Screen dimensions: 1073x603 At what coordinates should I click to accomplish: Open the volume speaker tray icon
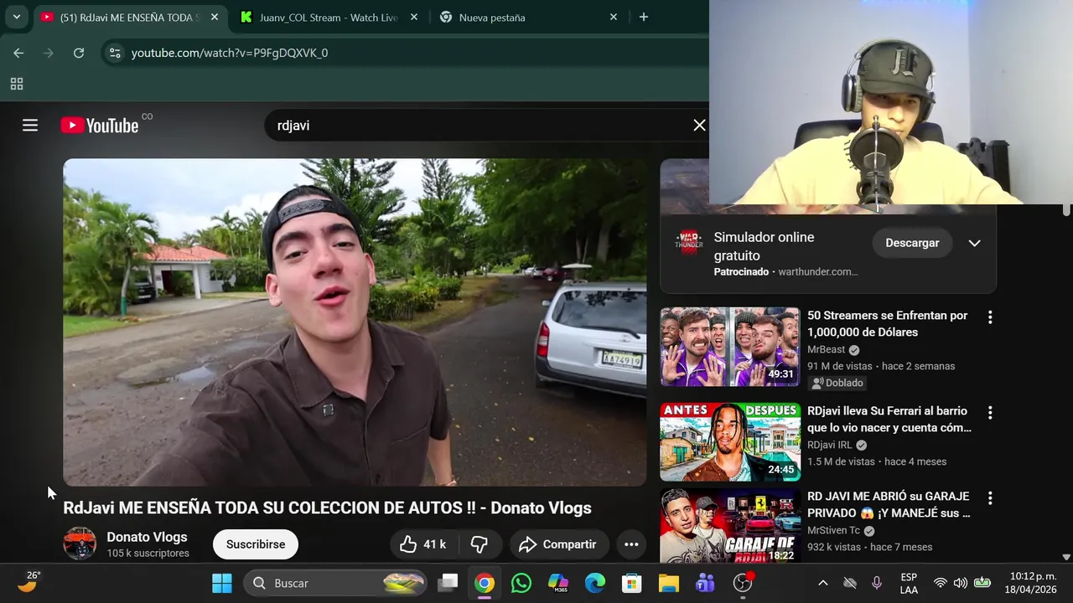pyautogui.click(x=961, y=583)
